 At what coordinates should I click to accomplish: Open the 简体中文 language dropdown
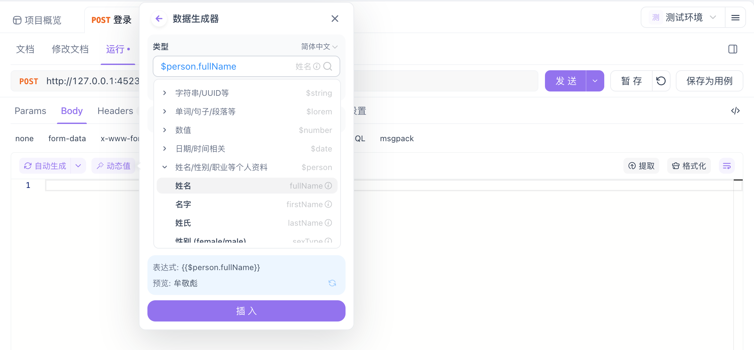[318, 46]
